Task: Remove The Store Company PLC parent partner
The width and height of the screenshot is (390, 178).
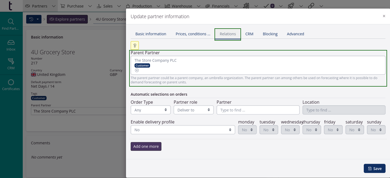Action: 137,70
